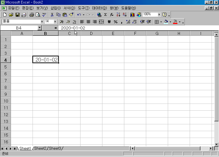Select column D header
Screen dimensions: 219x157
tap(91, 33)
